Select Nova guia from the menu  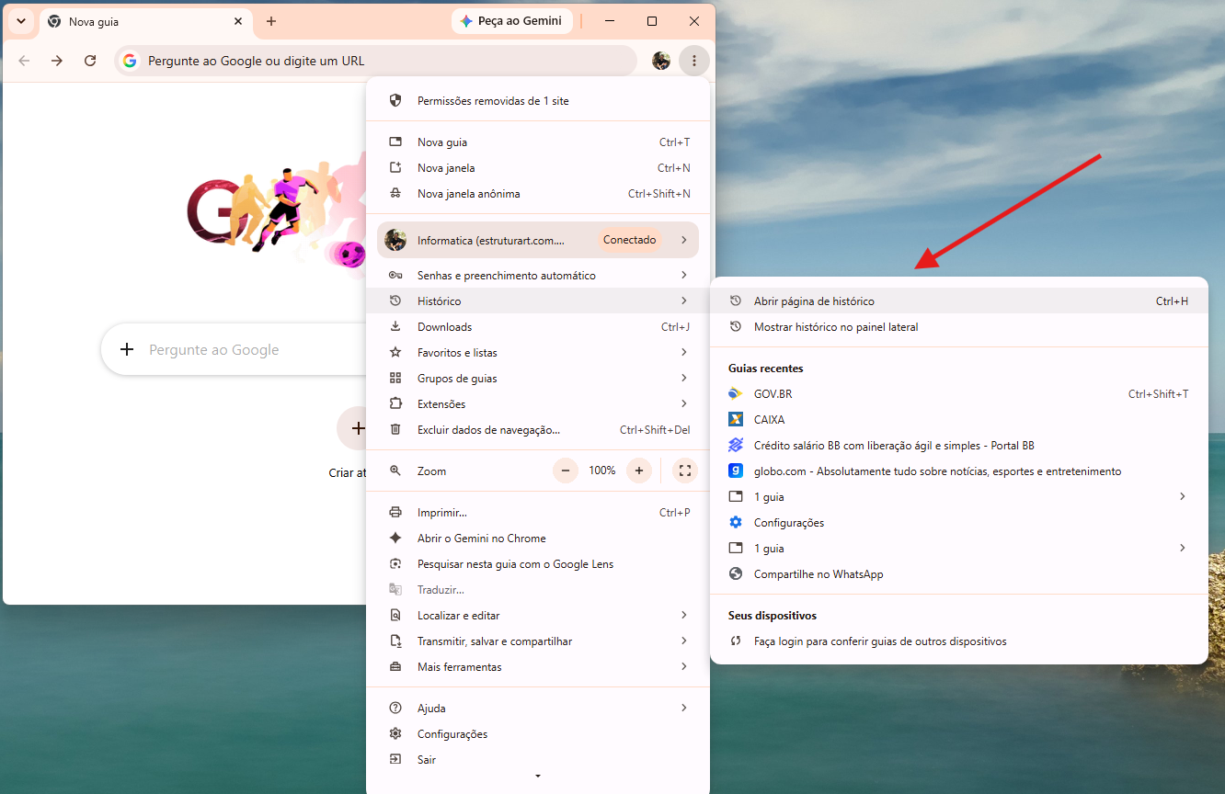tap(538, 142)
